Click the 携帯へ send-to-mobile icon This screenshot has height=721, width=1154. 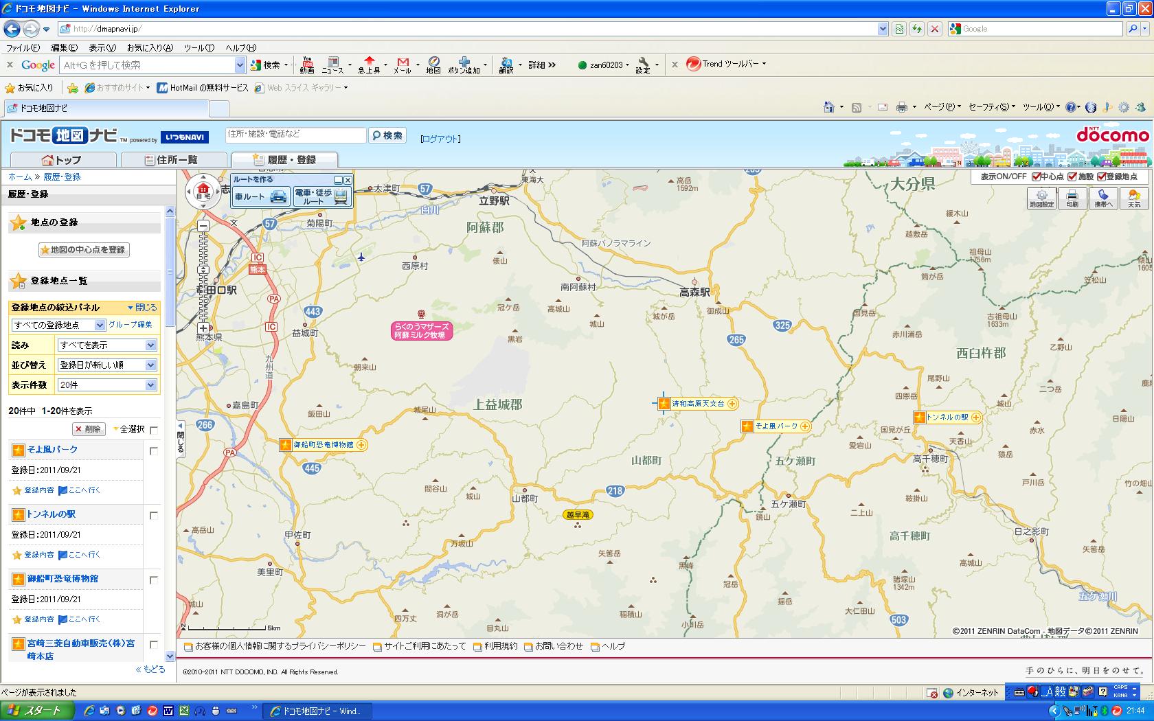(x=1103, y=198)
